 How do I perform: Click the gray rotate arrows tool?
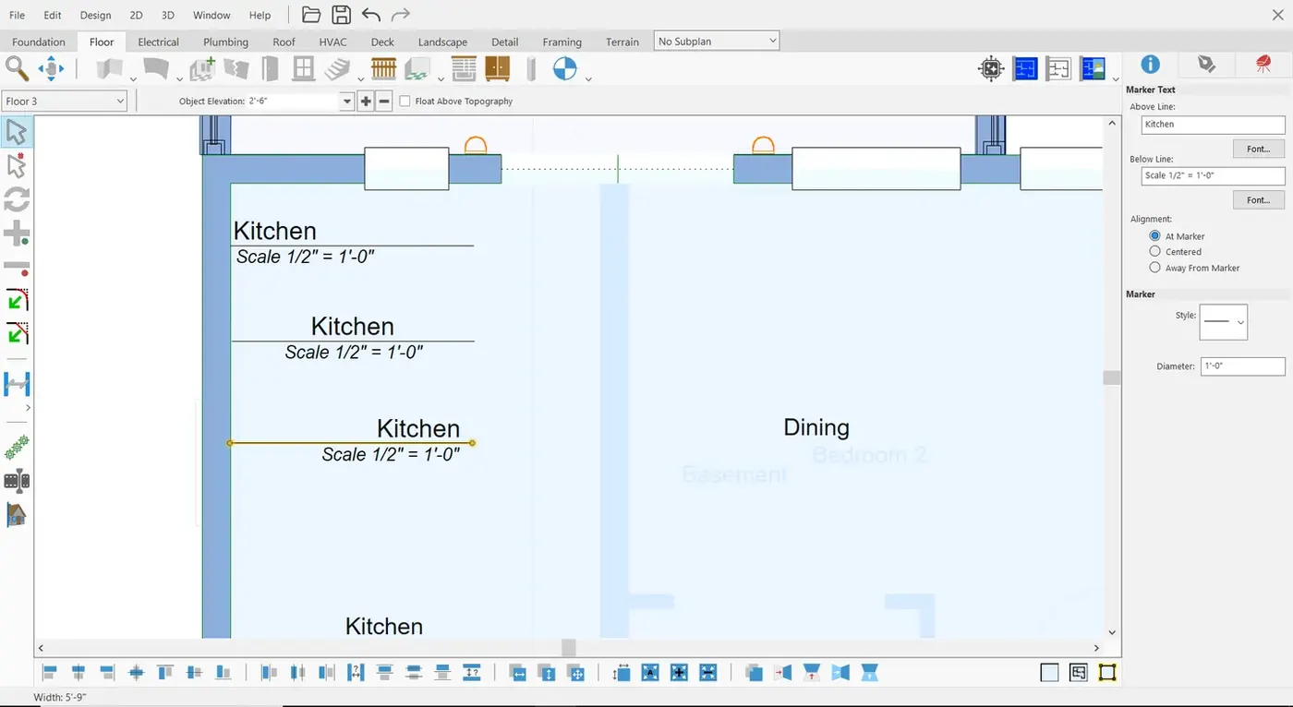[17, 199]
